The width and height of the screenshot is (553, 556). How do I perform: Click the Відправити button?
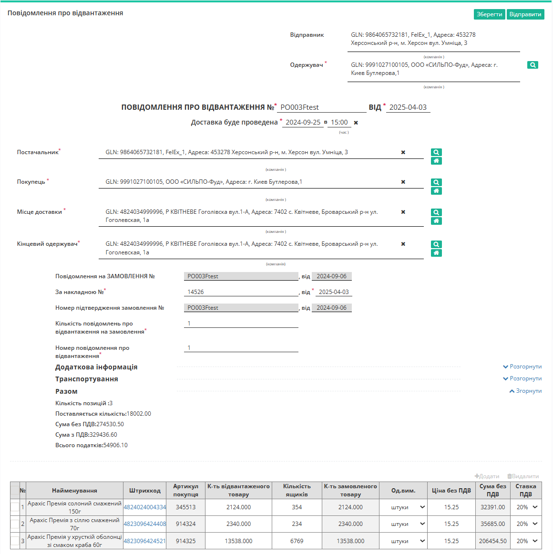click(525, 14)
